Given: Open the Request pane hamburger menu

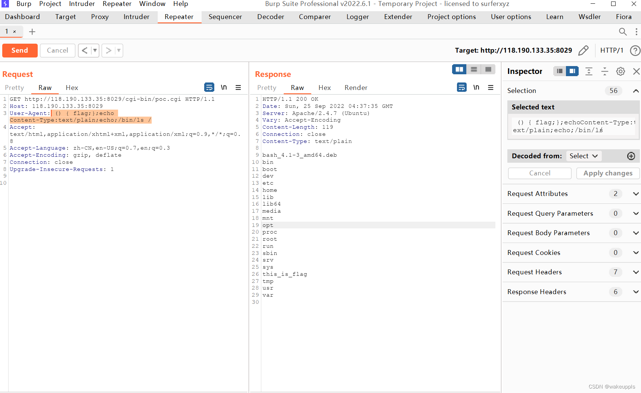Looking at the screenshot, I should tap(238, 87).
